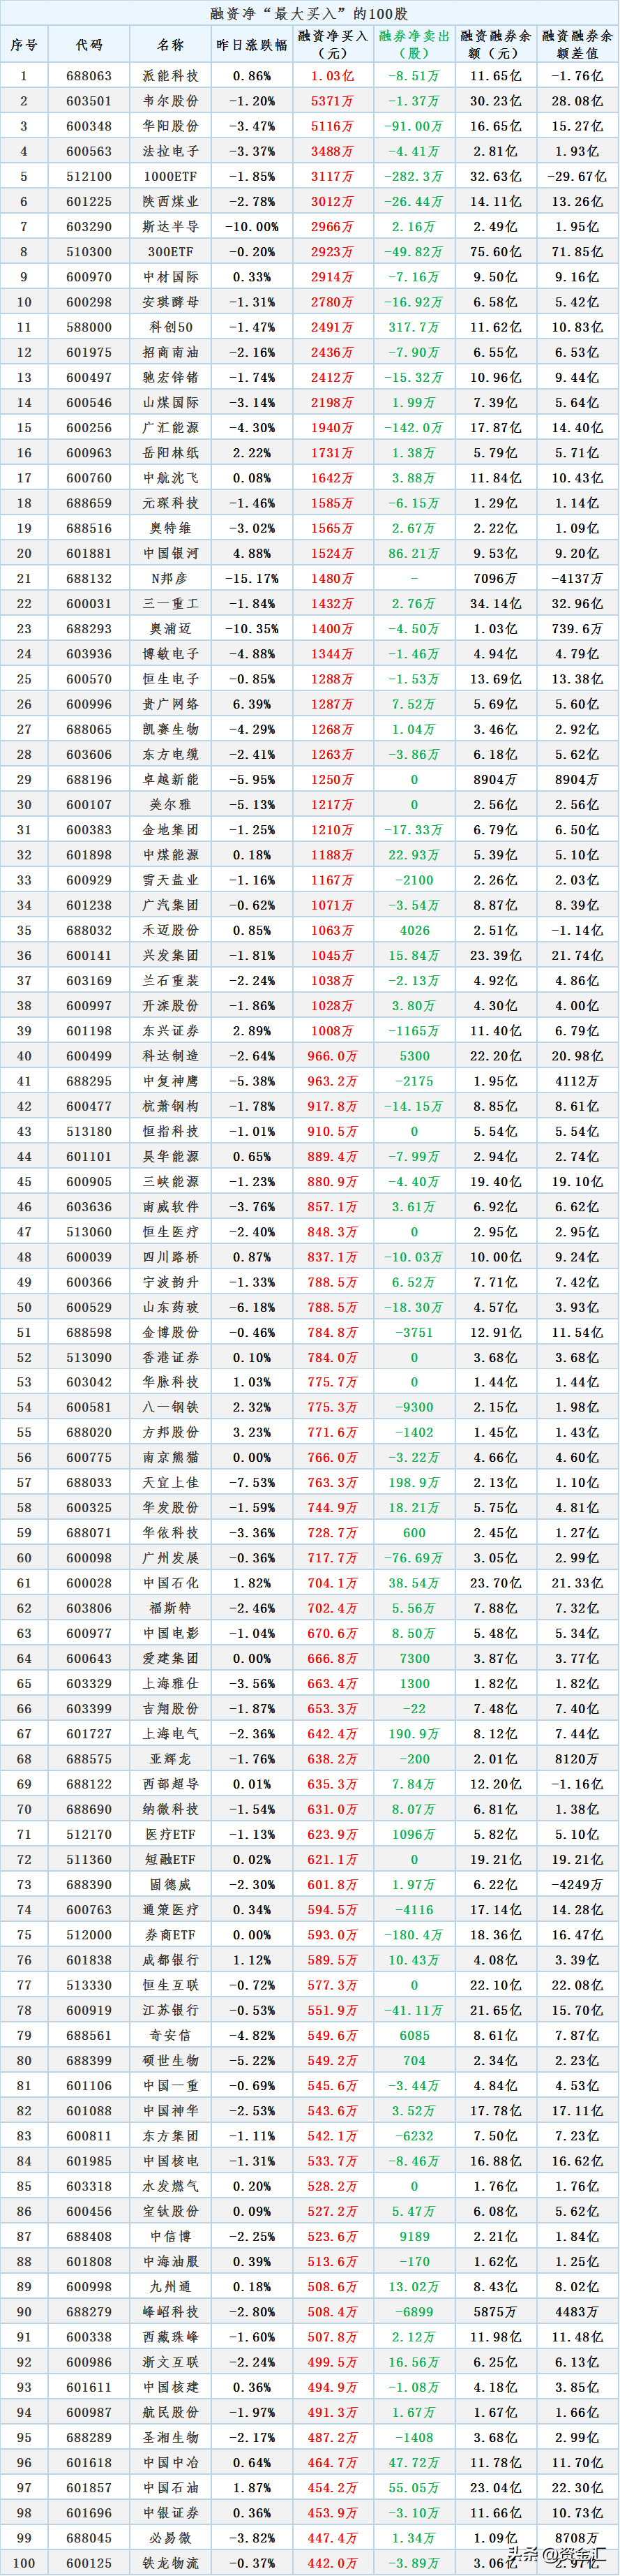
Task: Select stock code 688063 cell
Action: (89, 76)
